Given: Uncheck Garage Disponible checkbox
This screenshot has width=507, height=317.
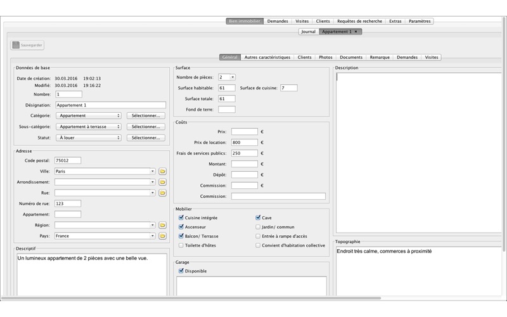Looking at the screenshot, I should click(x=181, y=271).
